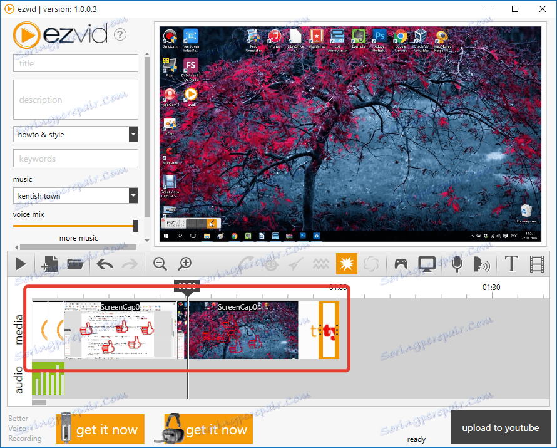
Task: Click the ready status text
Action: click(416, 439)
